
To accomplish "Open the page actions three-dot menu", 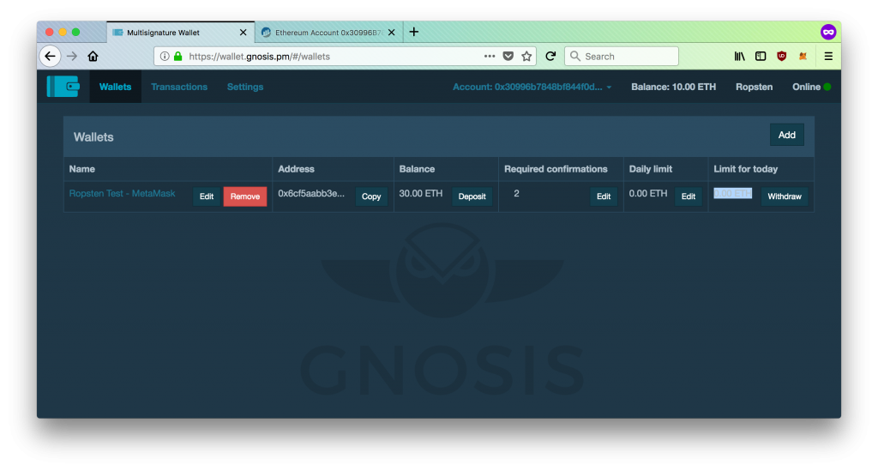I will click(x=490, y=56).
